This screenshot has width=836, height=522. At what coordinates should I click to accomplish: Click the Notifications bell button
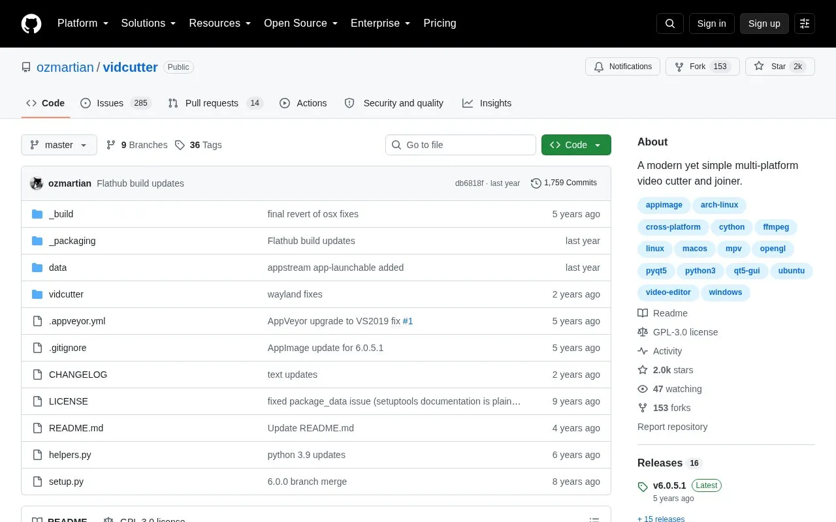coord(623,67)
